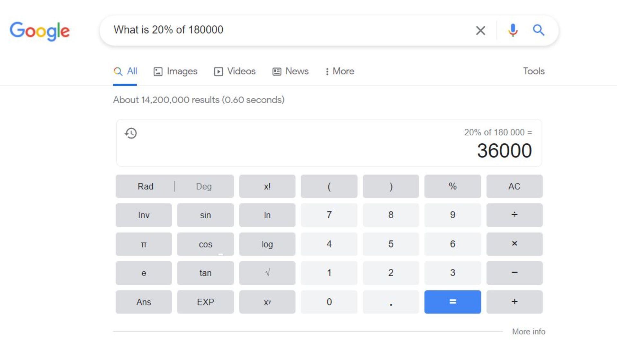Toggle the Inv (inverse) functions
Image resolution: width=617 pixels, height=354 pixels.
coord(144,215)
